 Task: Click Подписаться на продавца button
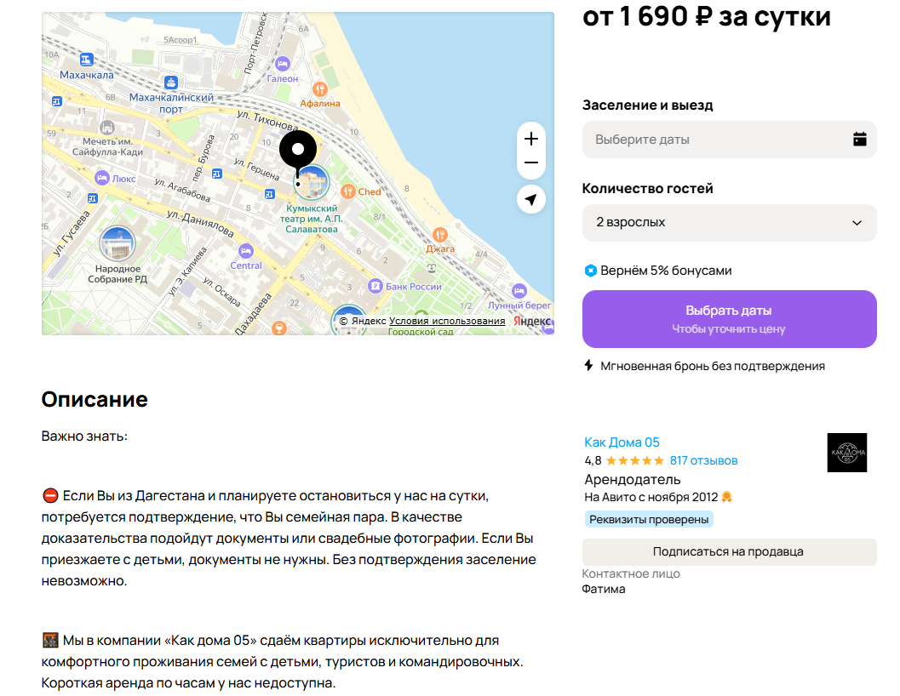pyautogui.click(x=729, y=552)
